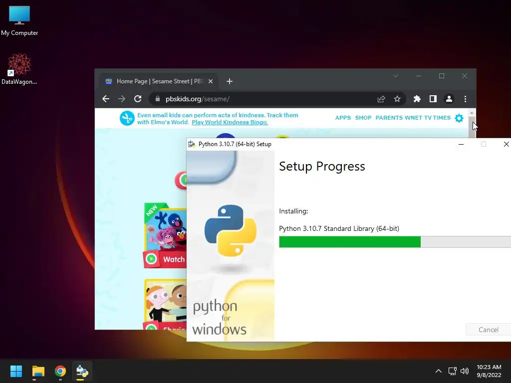Open the tab search chevron in Chrome

[x=396, y=76]
